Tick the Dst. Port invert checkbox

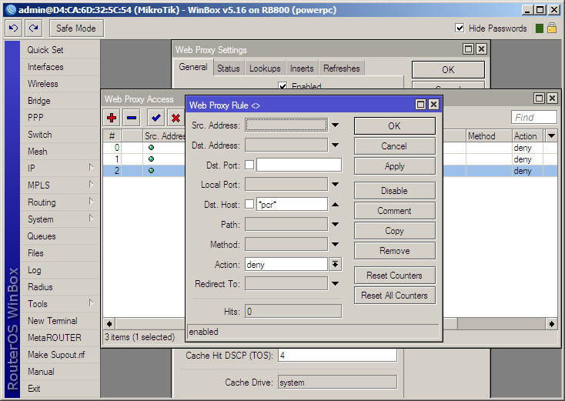point(249,165)
